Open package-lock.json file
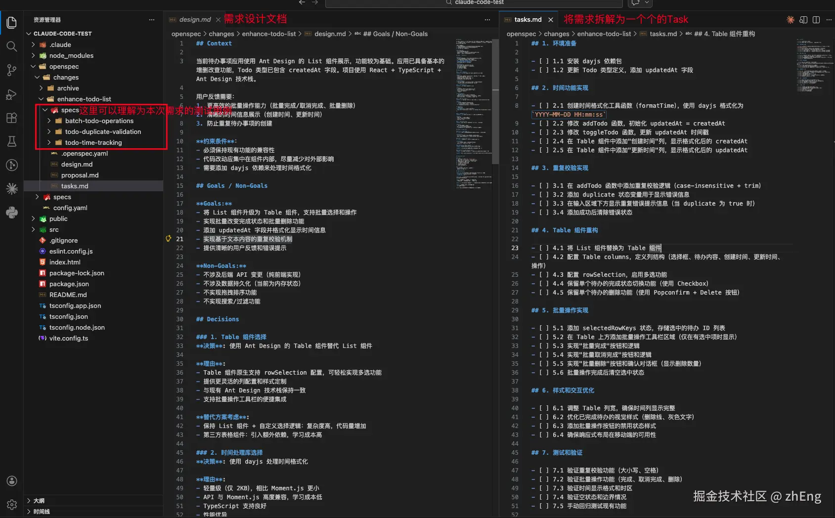The width and height of the screenshot is (835, 518). pos(77,273)
